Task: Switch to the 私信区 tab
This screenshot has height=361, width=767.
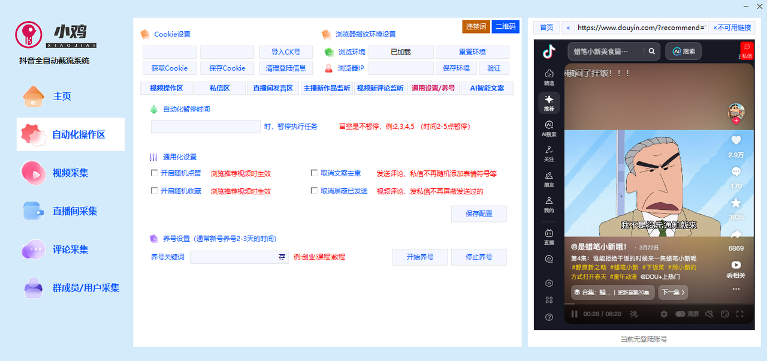Action: click(x=219, y=88)
